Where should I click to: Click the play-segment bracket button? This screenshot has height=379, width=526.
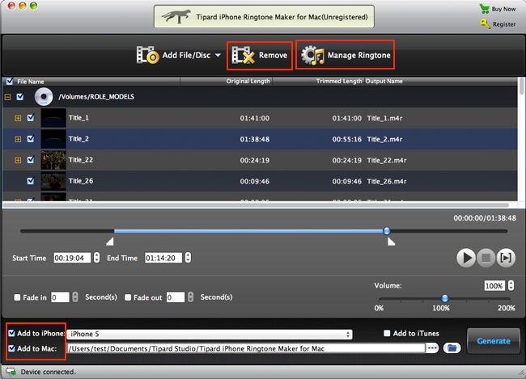[x=506, y=258]
